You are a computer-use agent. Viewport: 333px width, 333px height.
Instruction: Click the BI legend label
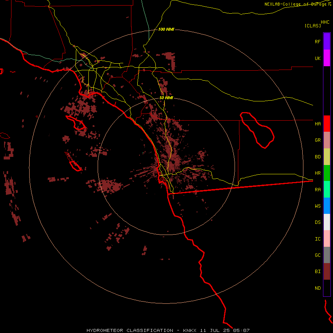[317, 272]
